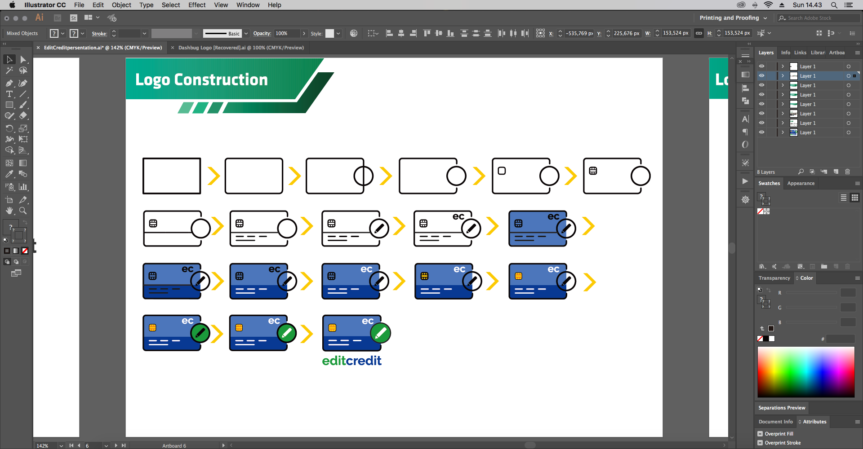Select the Scale tool
The image size is (863, 449).
[x=23, y=128]
